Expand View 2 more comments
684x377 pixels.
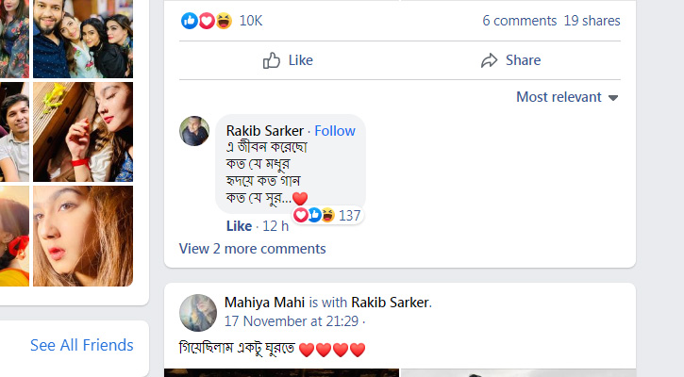coord(252,249)
